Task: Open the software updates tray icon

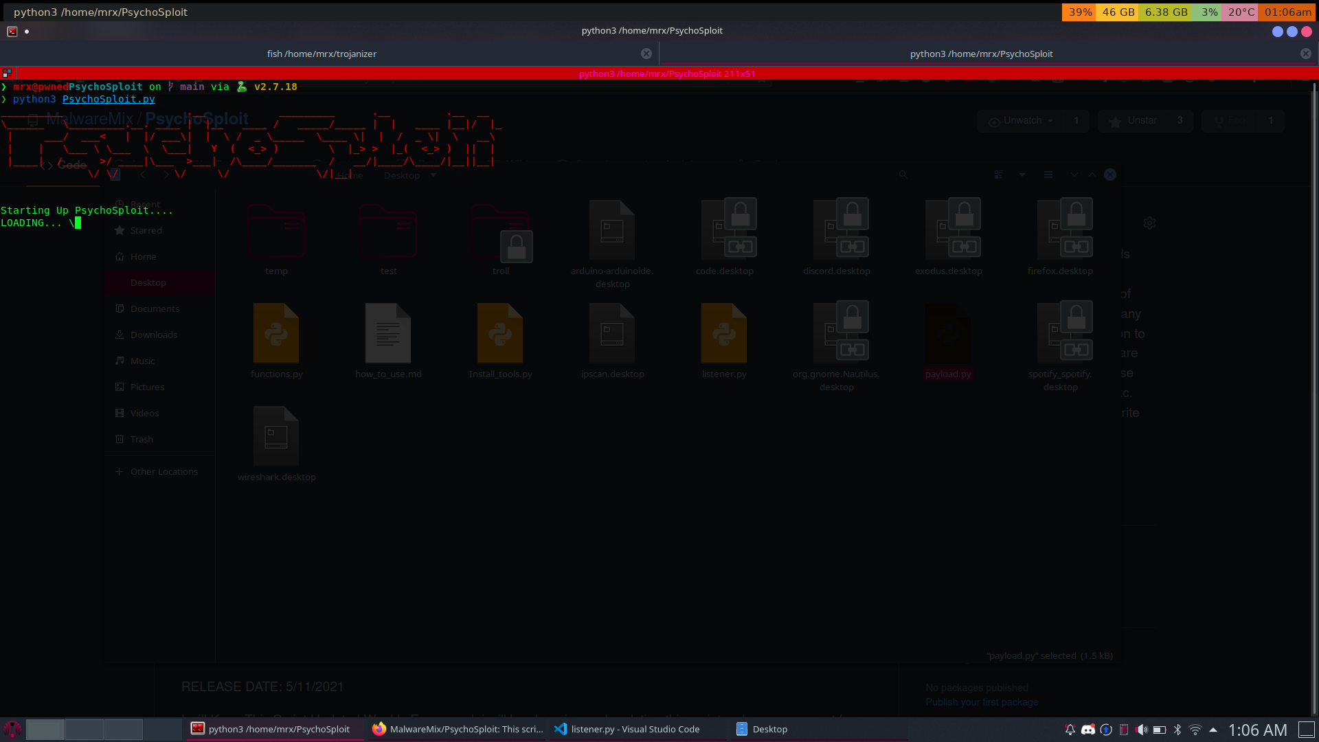Action: pos(1105,730)
